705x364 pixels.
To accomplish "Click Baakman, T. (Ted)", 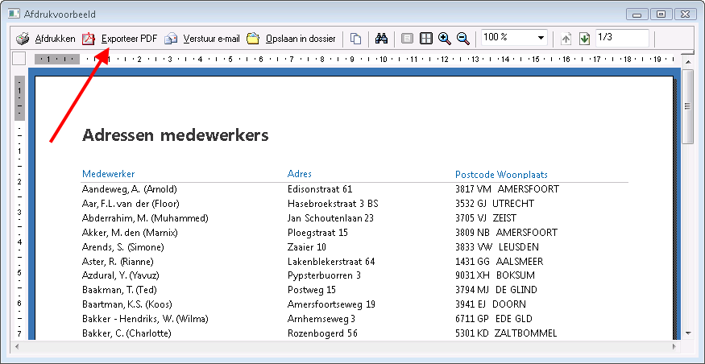I will tap(119, 290).
